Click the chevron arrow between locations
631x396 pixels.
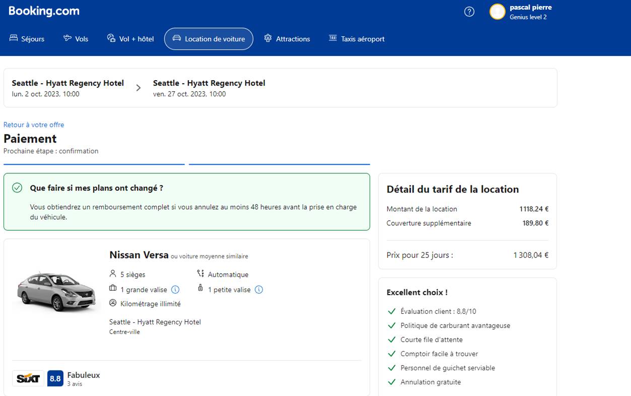[x=138, y=88]
